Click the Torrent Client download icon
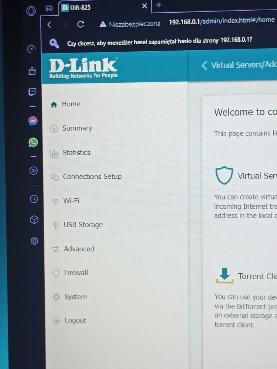Screen dimensions: 277x369 (225, 276)
